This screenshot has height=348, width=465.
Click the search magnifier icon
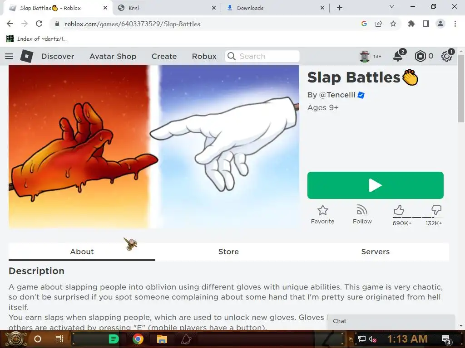click(x=232, y=56)
